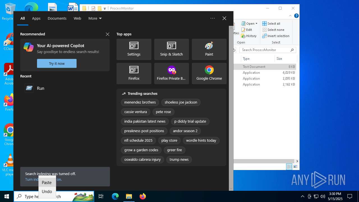Image resolution: width=359 pixels, height=202 pixels.
Task: Search trending 'shoeless joe jackson'
Action: pyautogui.click(x=181, y=102)
